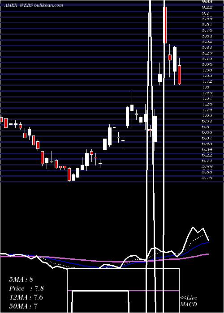Click the 9.1 price axis label

click(206, 13)
